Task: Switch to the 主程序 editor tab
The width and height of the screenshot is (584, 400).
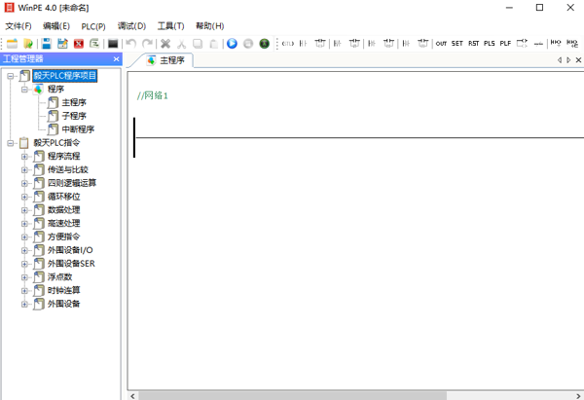Action: [x=171, y=60]
